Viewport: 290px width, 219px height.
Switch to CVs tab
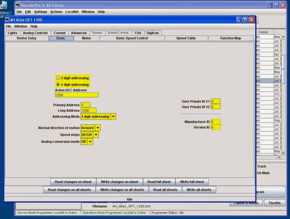pyautogui.click(x=138, y=33)
